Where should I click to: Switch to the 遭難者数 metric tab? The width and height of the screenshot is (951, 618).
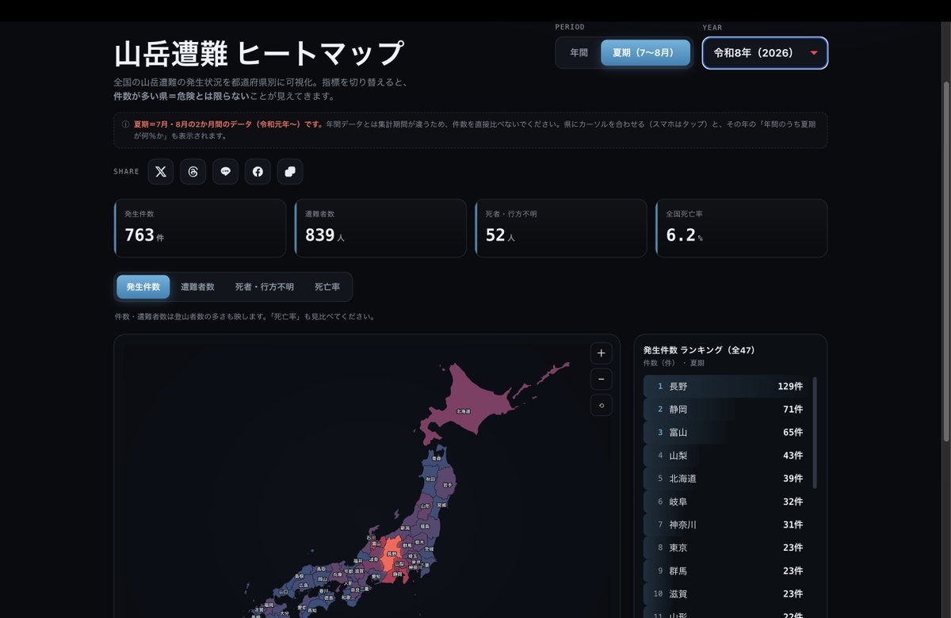pos(197,287)
